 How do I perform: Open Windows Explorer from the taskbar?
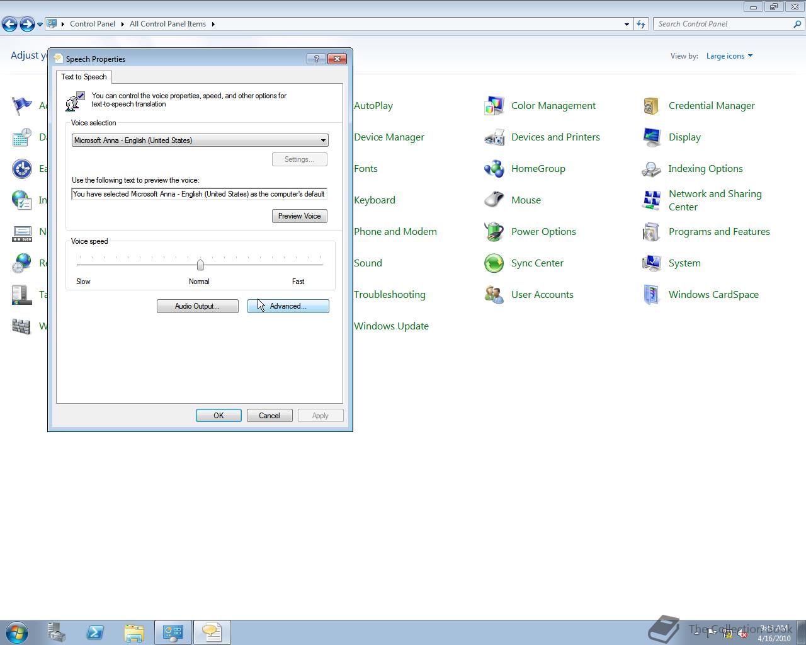point(133,632)
